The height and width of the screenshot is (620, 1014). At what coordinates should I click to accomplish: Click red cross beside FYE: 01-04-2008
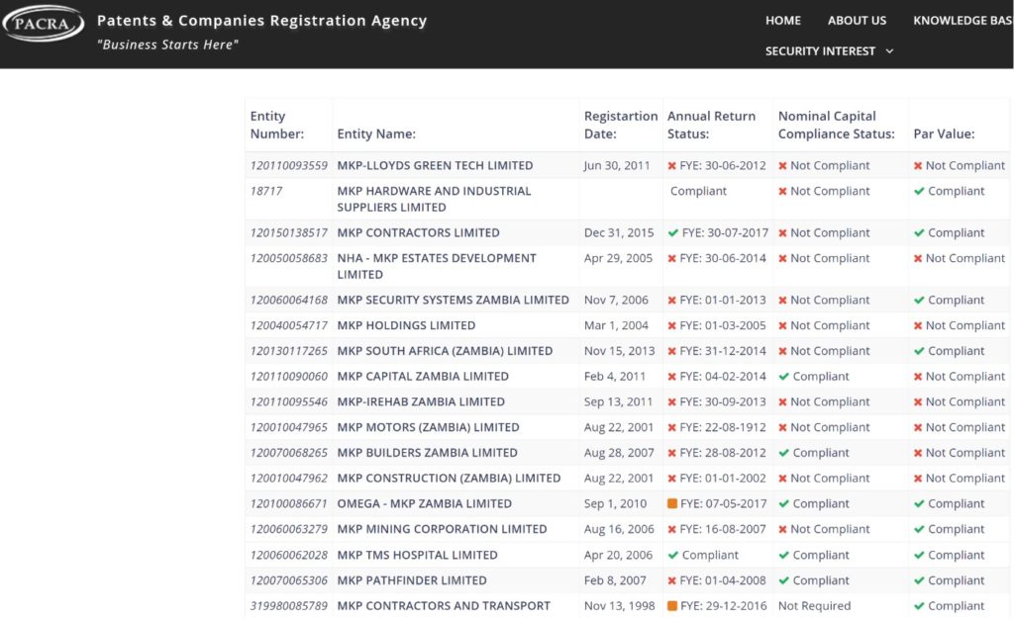(x=672, y=580)
